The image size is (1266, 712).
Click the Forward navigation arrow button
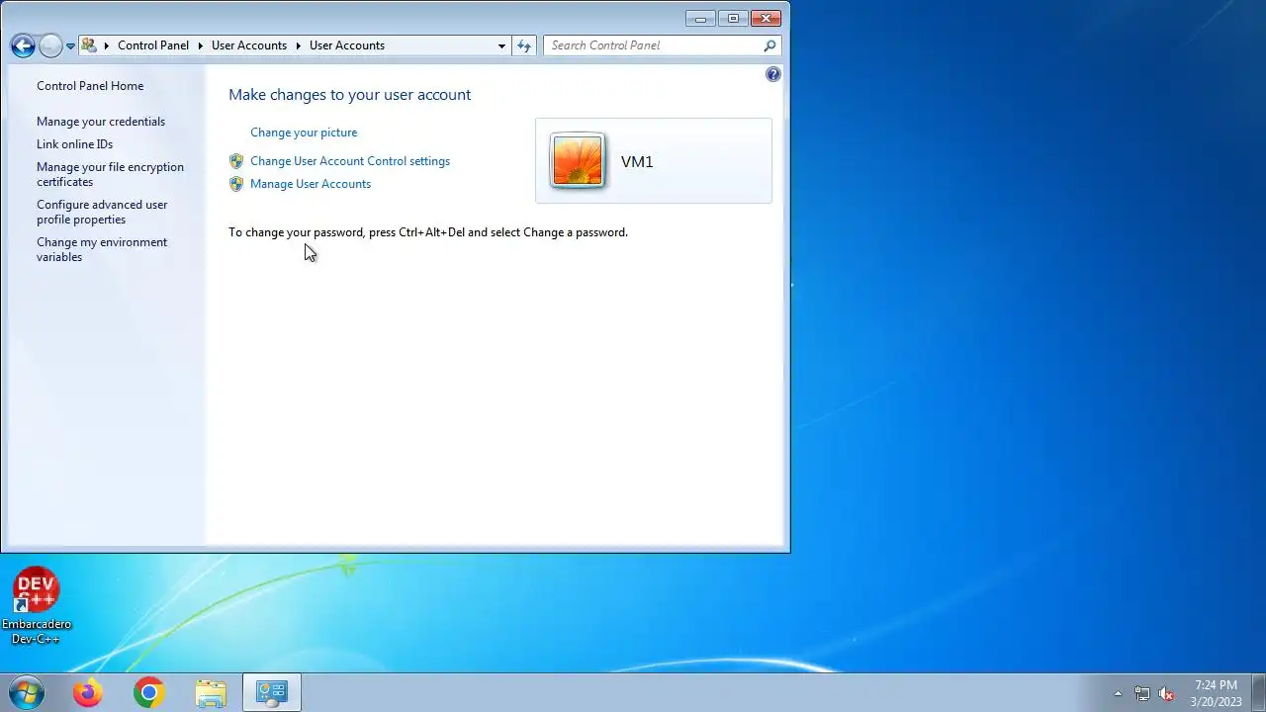(x=49, y=45)
